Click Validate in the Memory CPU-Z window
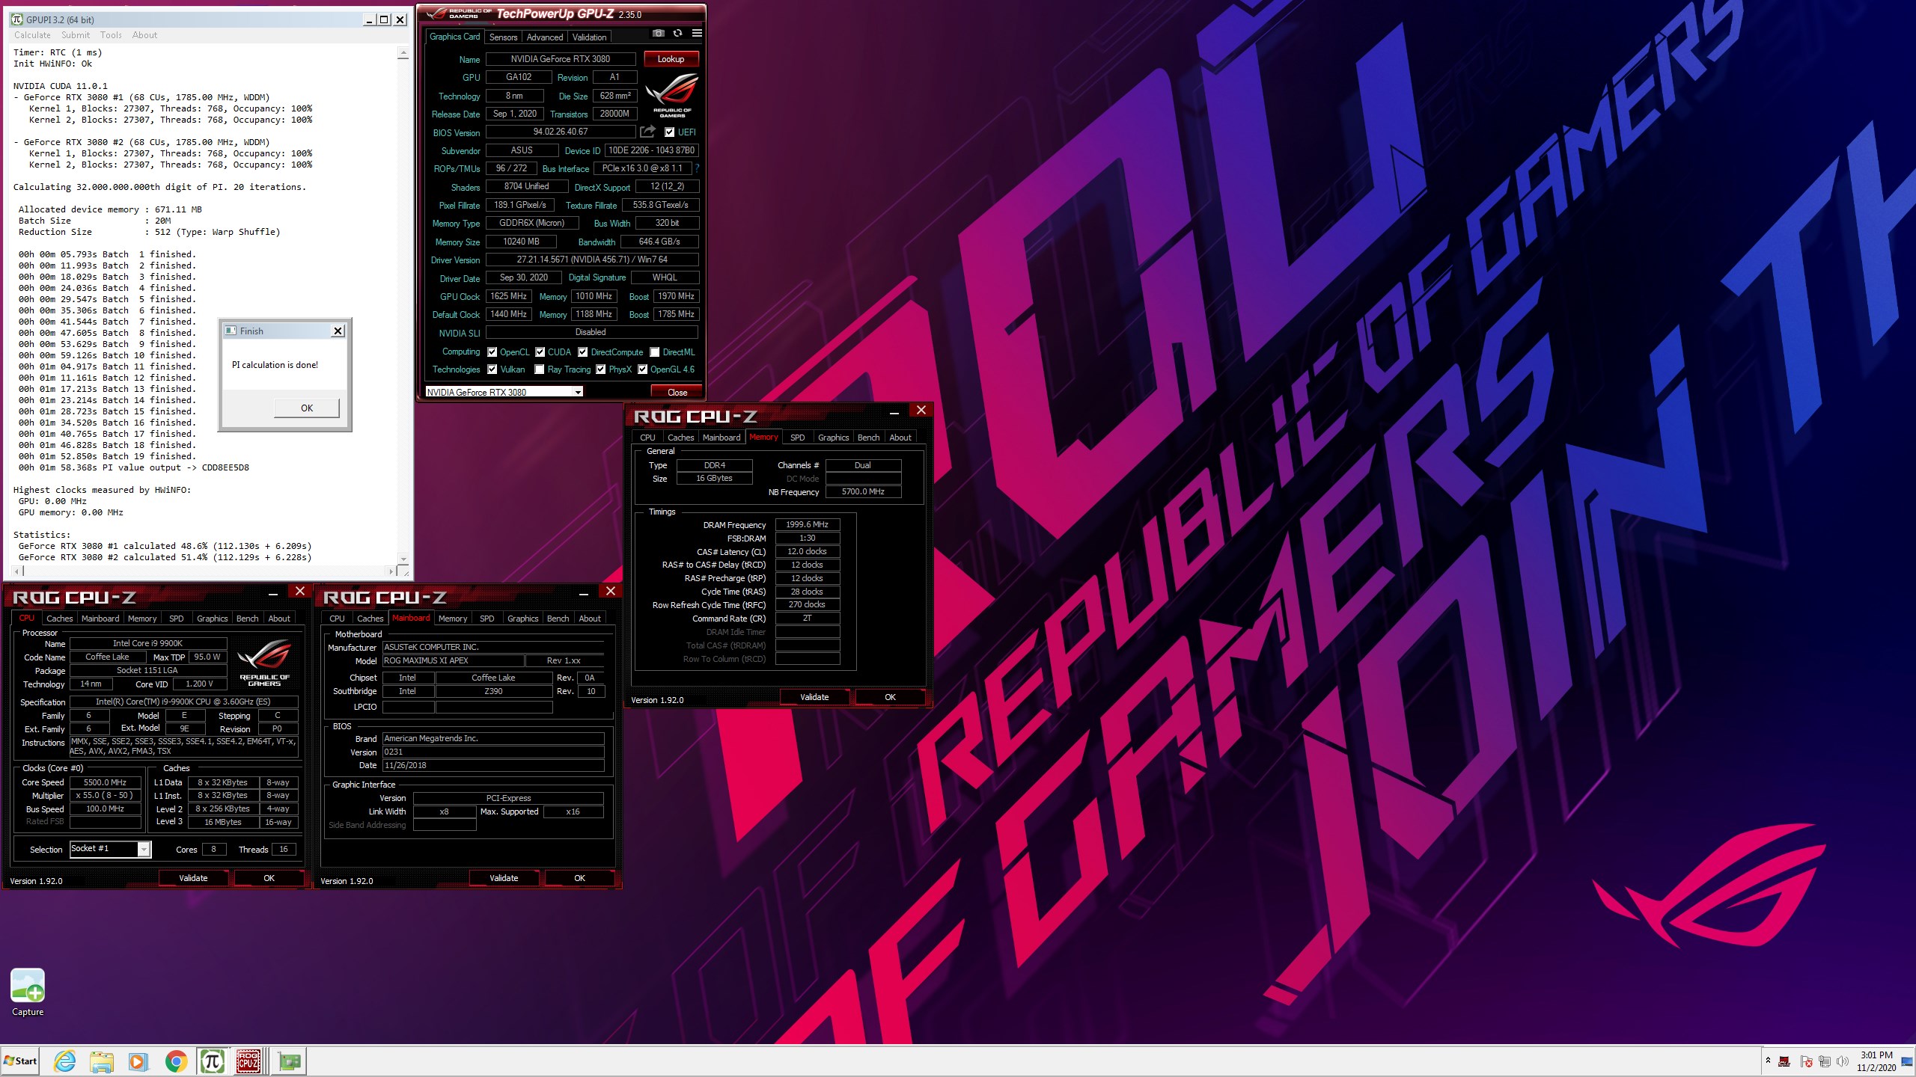This screenshot has height=1077, width=1916. (x=814, y=697)
